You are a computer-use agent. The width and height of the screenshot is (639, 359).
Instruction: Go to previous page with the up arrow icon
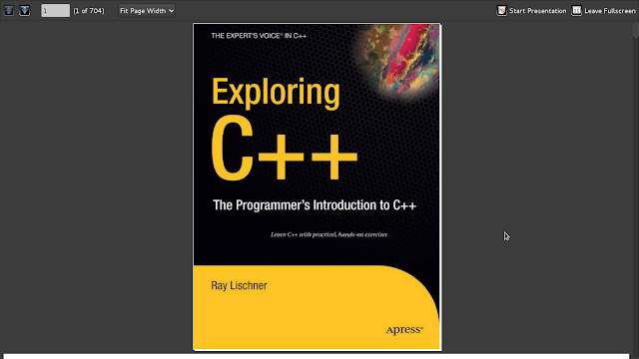[9, 11]
